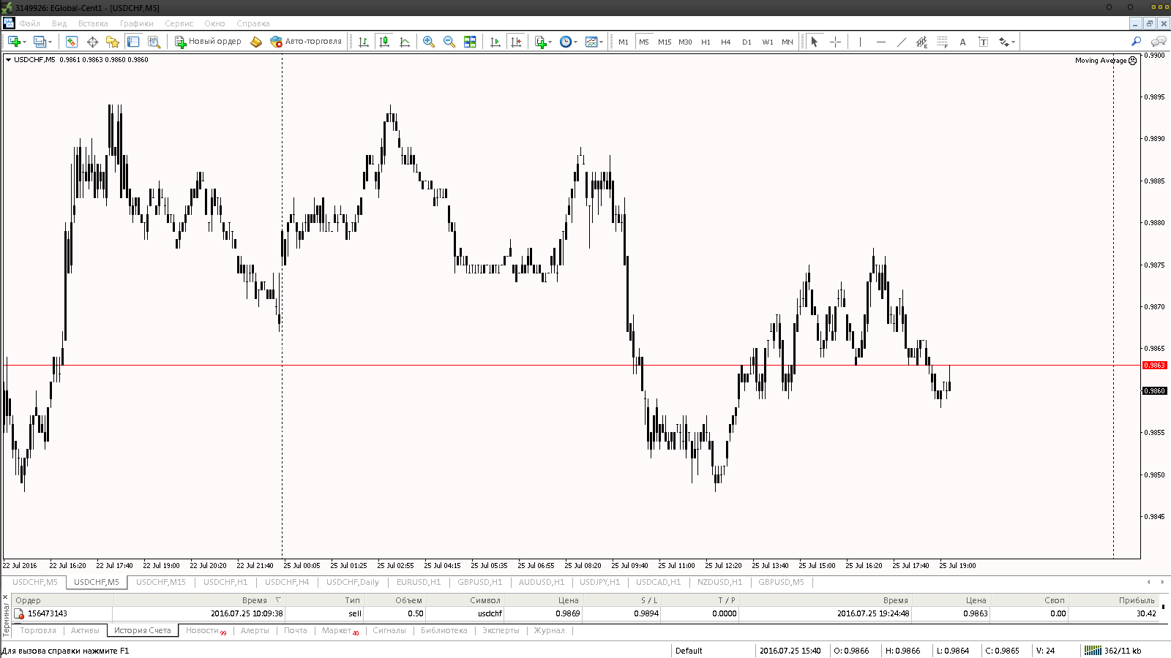1171x658 pixels.
Task: Select the M30 timeframe
Action: coord(685,42)
